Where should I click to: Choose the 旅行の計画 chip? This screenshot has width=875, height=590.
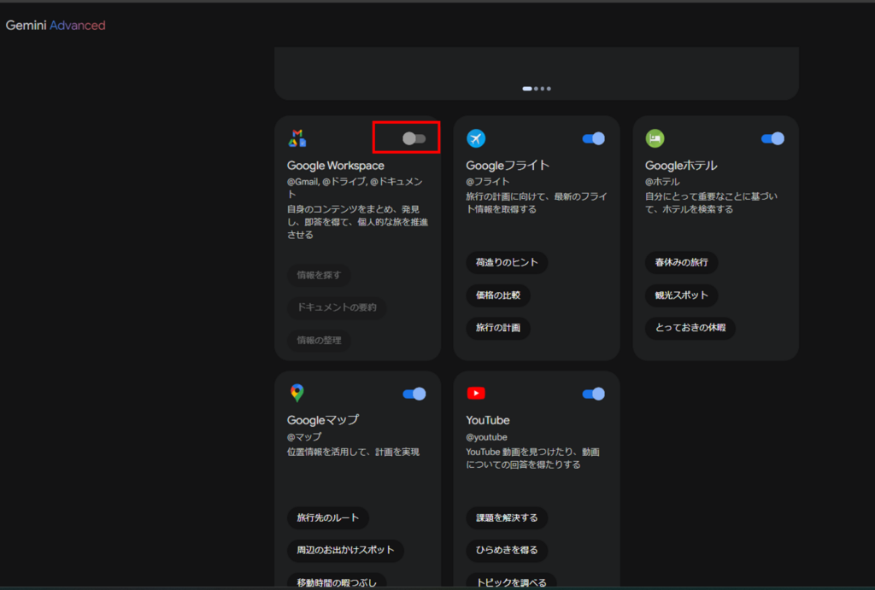(x=498, y=328)
